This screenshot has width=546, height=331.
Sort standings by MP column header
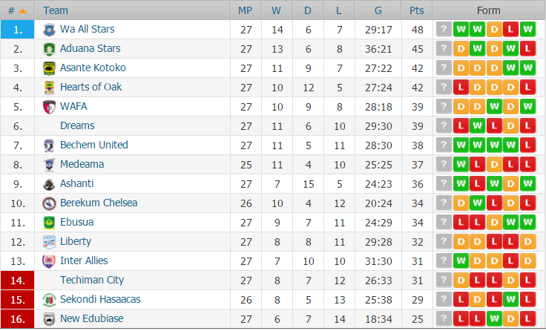click(x=245, y=10)
